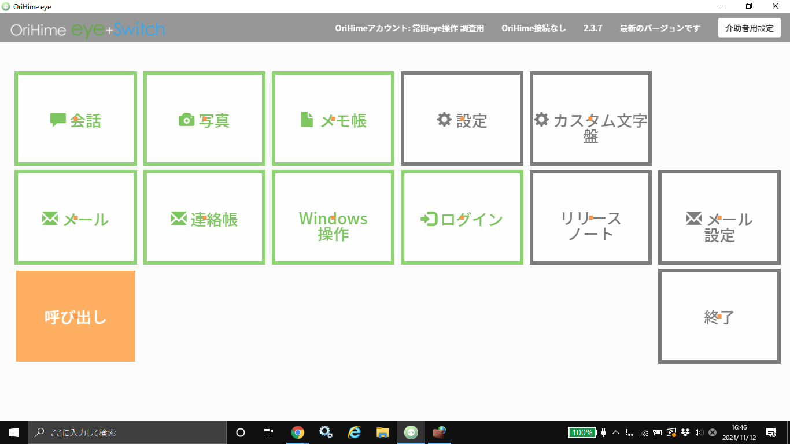Screen dimensions: 790x444
Task: Launch Google Chrome from the taskbar
Action: 298,432
